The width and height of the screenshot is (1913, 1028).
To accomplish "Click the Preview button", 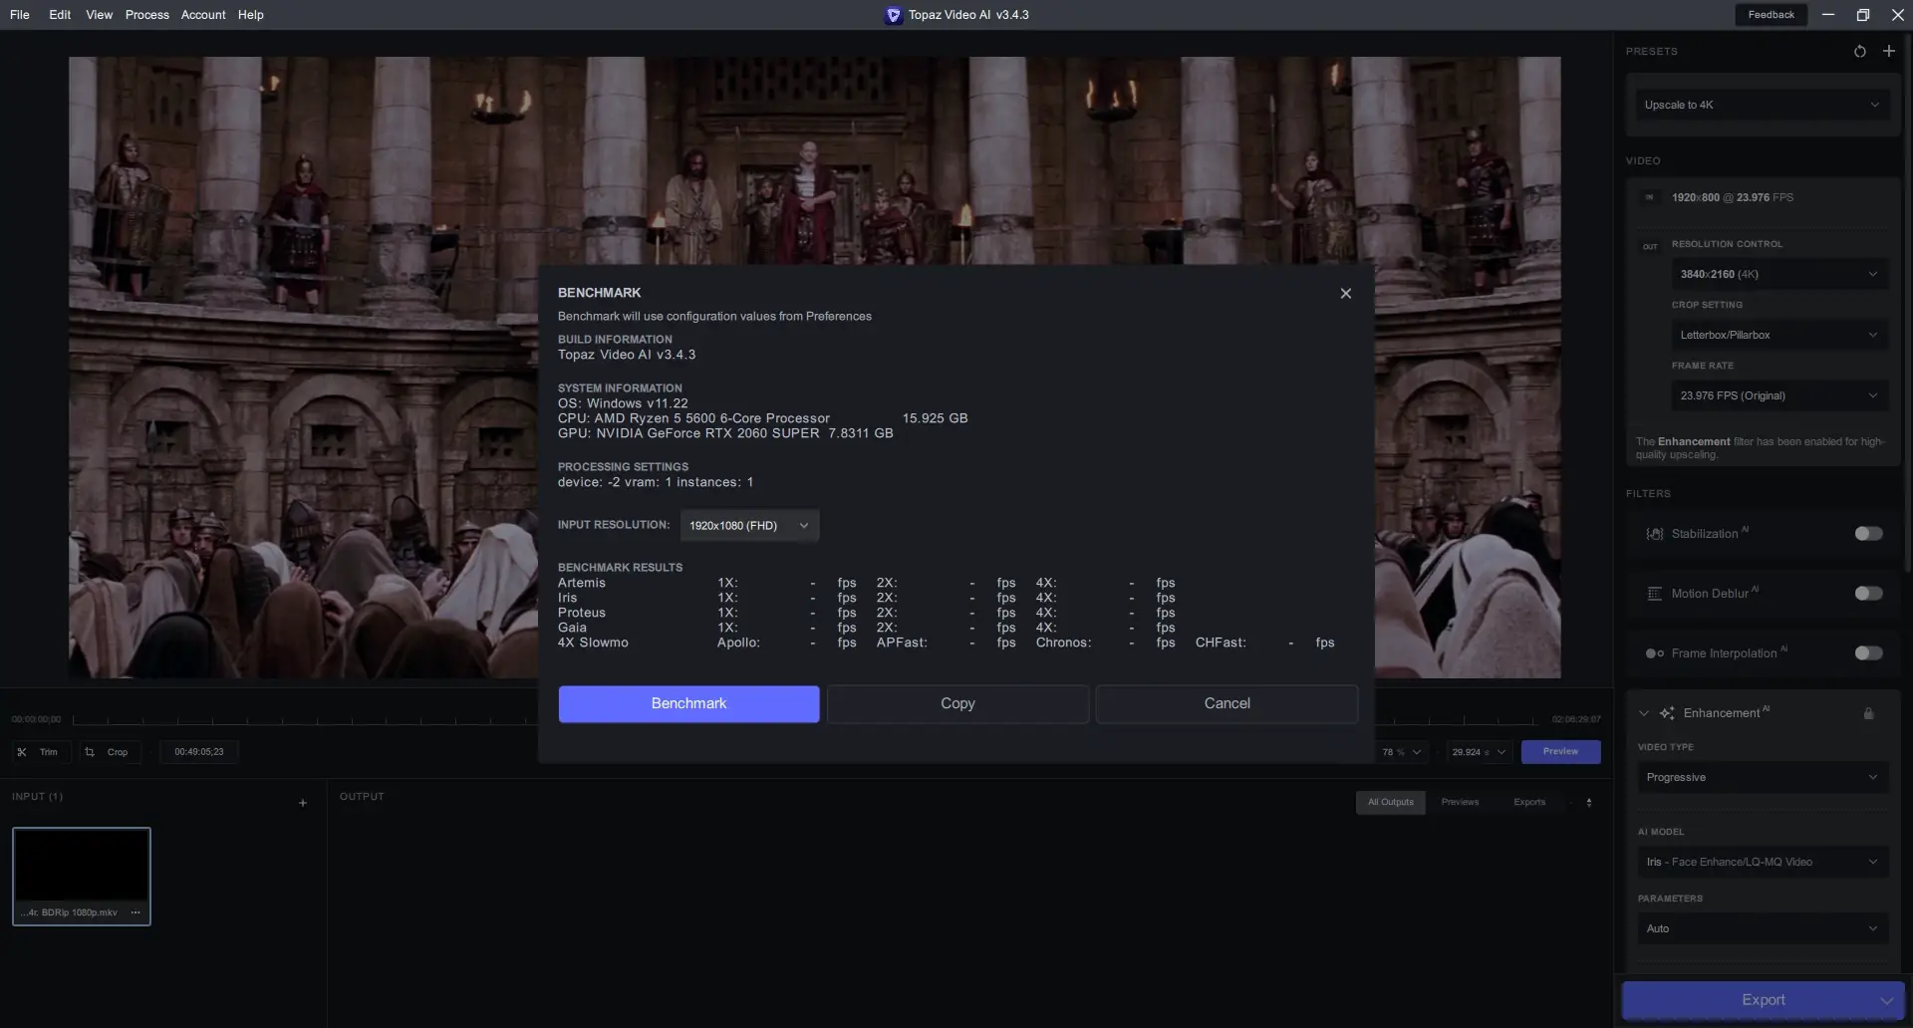I will click(x=1560, y=751).
